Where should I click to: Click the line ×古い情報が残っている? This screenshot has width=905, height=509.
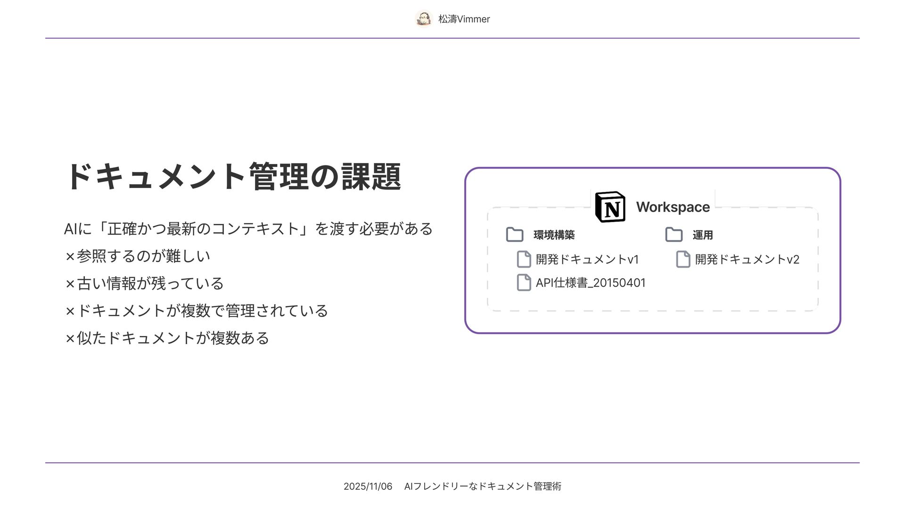click(144, 283)
